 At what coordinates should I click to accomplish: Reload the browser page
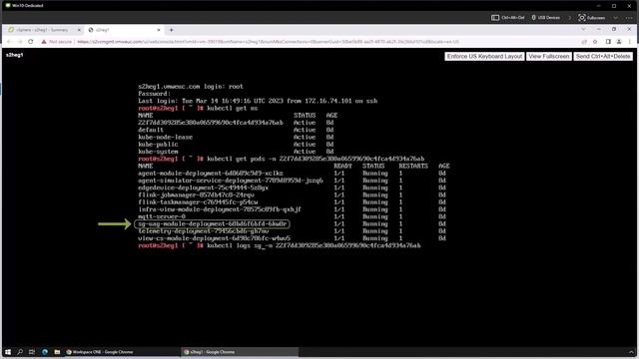(x=31, y=42)
